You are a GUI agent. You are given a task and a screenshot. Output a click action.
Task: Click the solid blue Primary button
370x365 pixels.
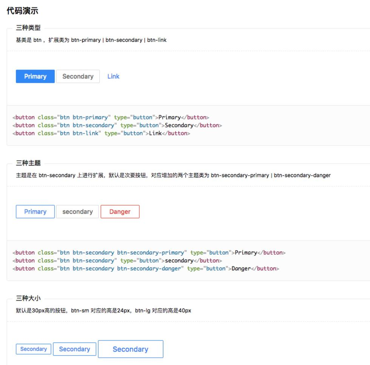coord(35,76)
